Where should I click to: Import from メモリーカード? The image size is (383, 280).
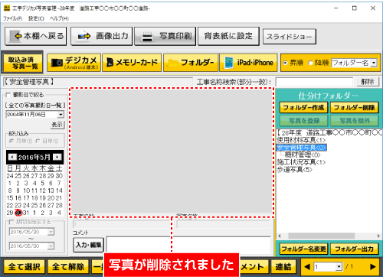[132, 63]
